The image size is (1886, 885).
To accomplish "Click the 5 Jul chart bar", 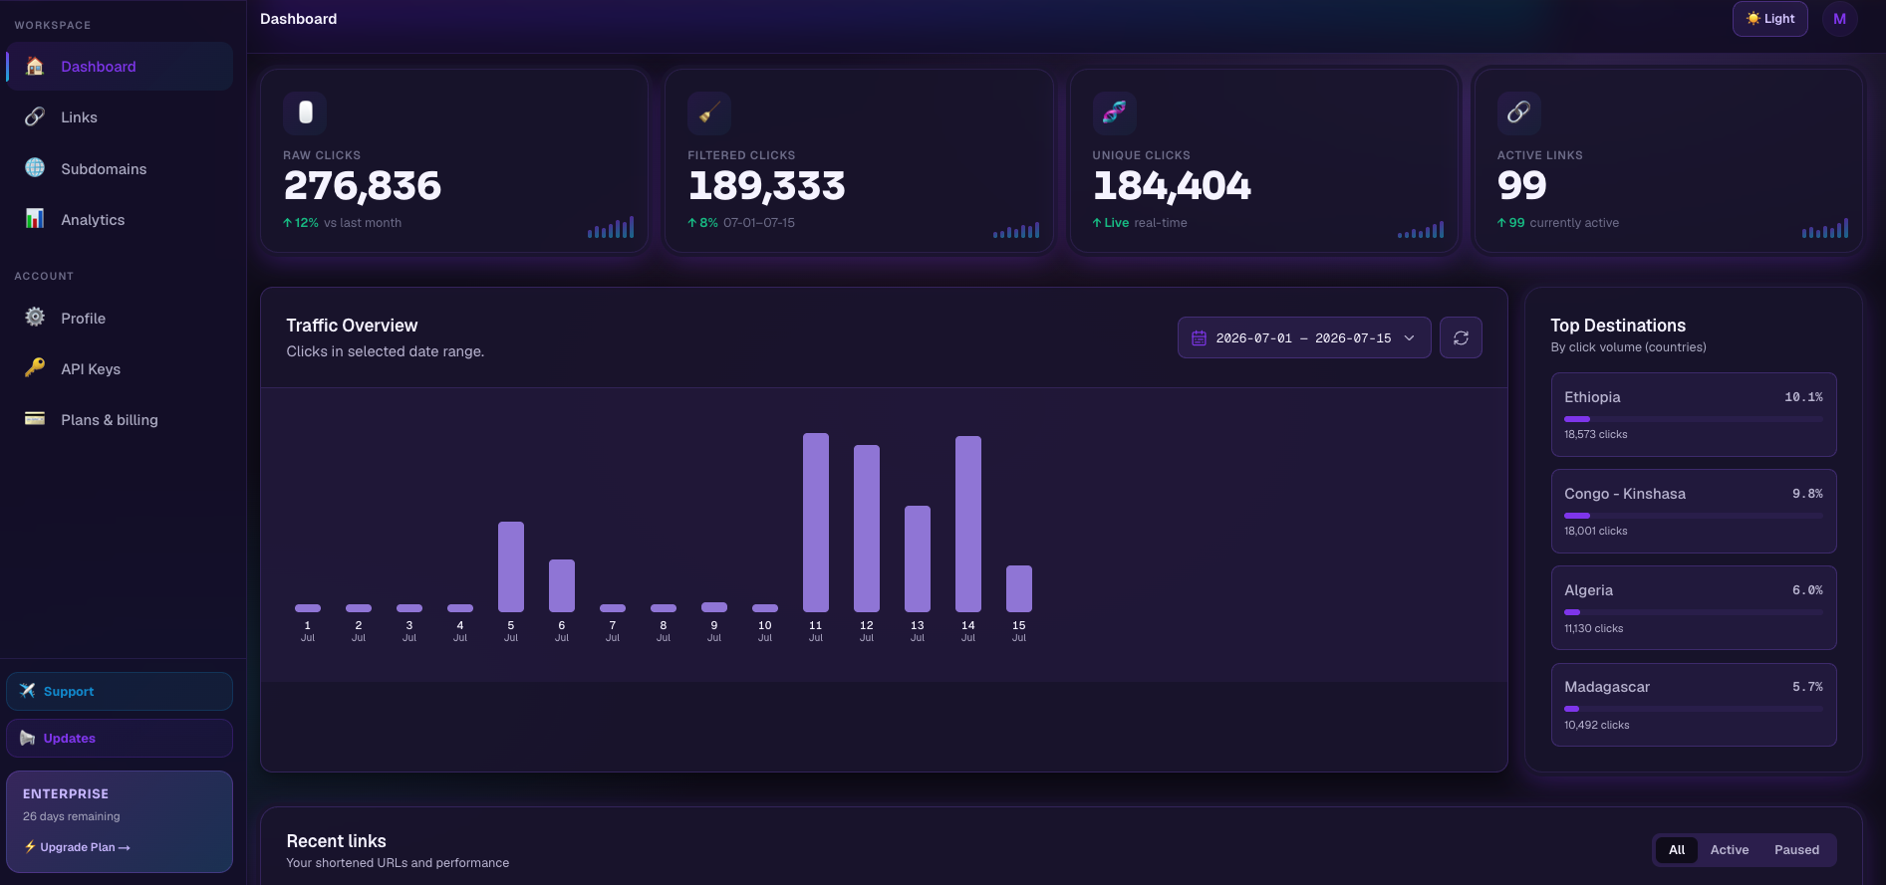I will 511,566.
